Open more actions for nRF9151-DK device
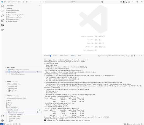The image size is (144, 125). pyautogui.click(x=40, y=112)
